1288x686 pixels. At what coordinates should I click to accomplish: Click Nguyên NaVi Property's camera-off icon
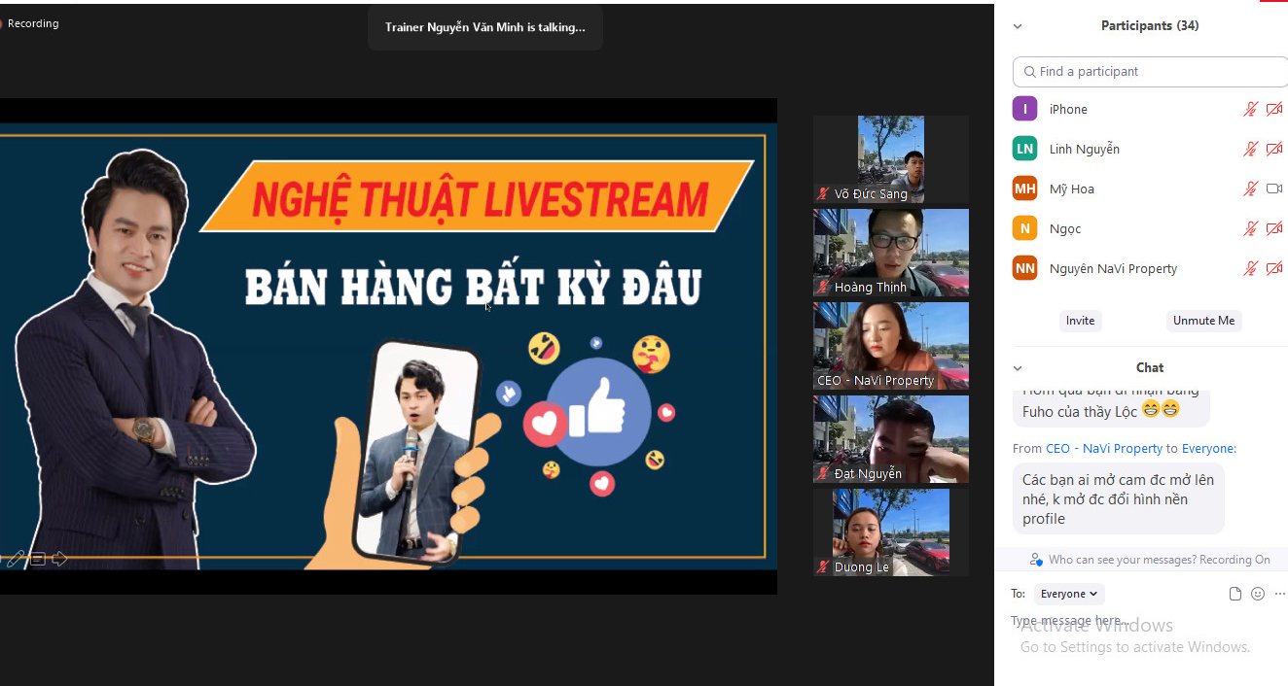1274,268
